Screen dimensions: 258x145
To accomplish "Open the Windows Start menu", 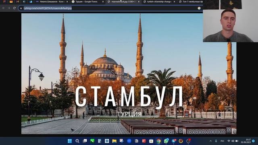I will coord(70,141).
